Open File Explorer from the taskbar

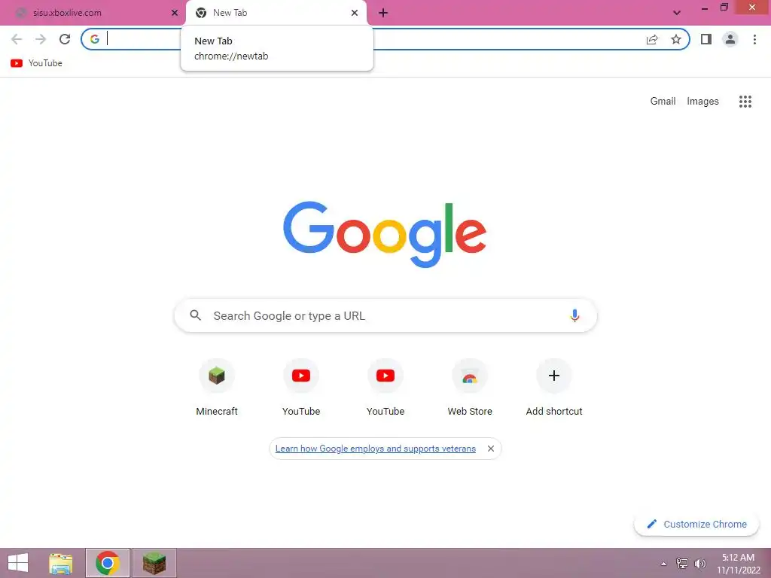pos(61,563)
